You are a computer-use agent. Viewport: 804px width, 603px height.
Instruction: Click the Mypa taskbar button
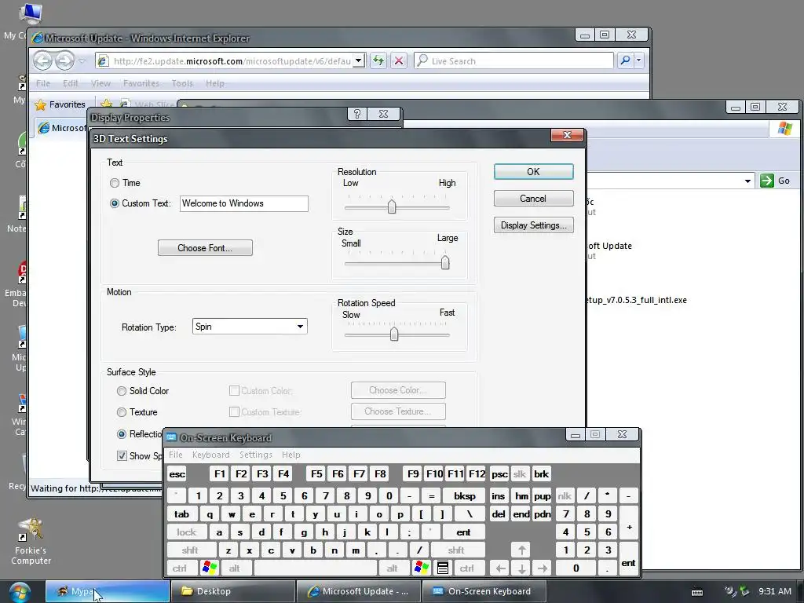coord(107,591)
